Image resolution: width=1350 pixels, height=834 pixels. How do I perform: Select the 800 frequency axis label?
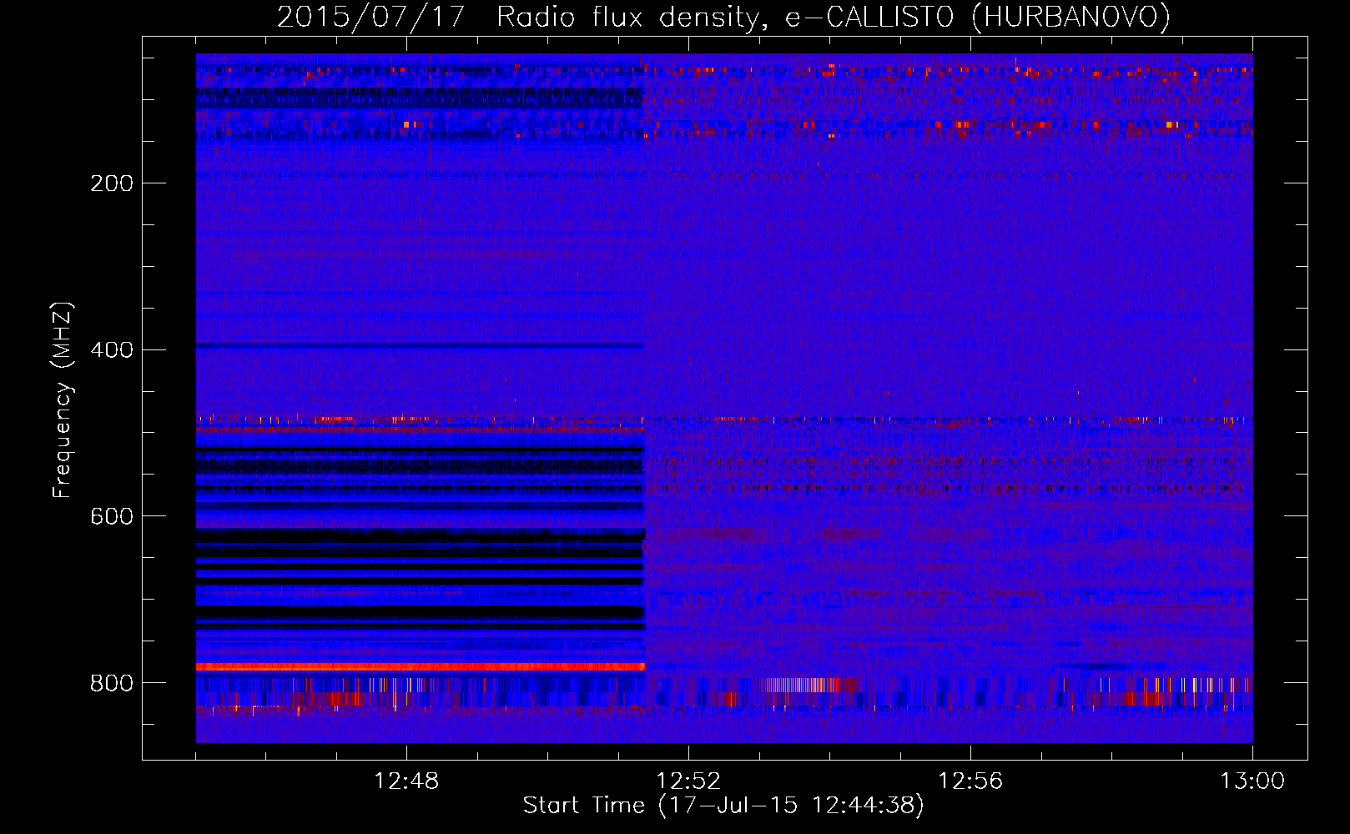coord(112,684)
